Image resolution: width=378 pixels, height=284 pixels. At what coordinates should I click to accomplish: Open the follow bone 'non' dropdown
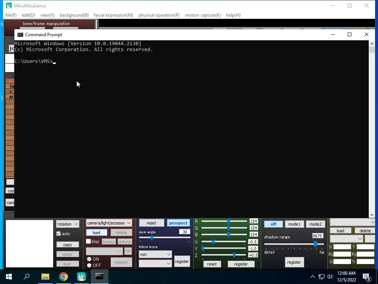click(155, 254)
